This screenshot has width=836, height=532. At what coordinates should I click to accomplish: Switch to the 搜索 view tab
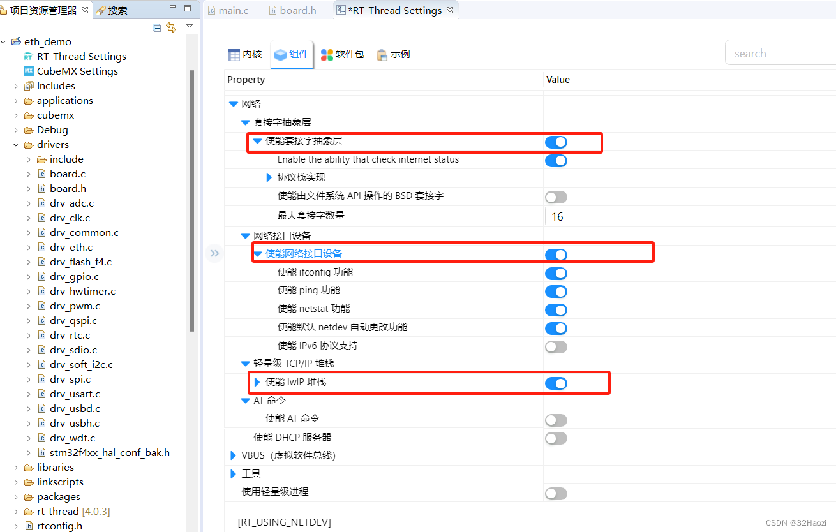(x=112, y=10)
